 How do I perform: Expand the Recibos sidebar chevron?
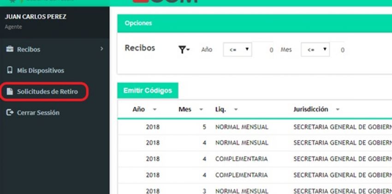[x=101, y=48]
